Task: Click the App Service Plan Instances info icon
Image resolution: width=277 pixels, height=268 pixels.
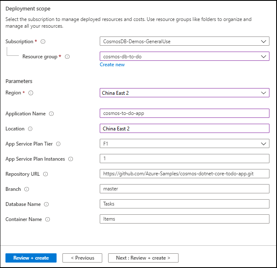Action: (70, 159)
